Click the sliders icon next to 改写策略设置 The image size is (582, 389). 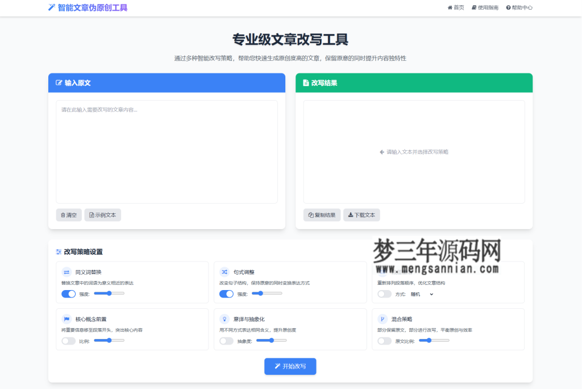59,251
